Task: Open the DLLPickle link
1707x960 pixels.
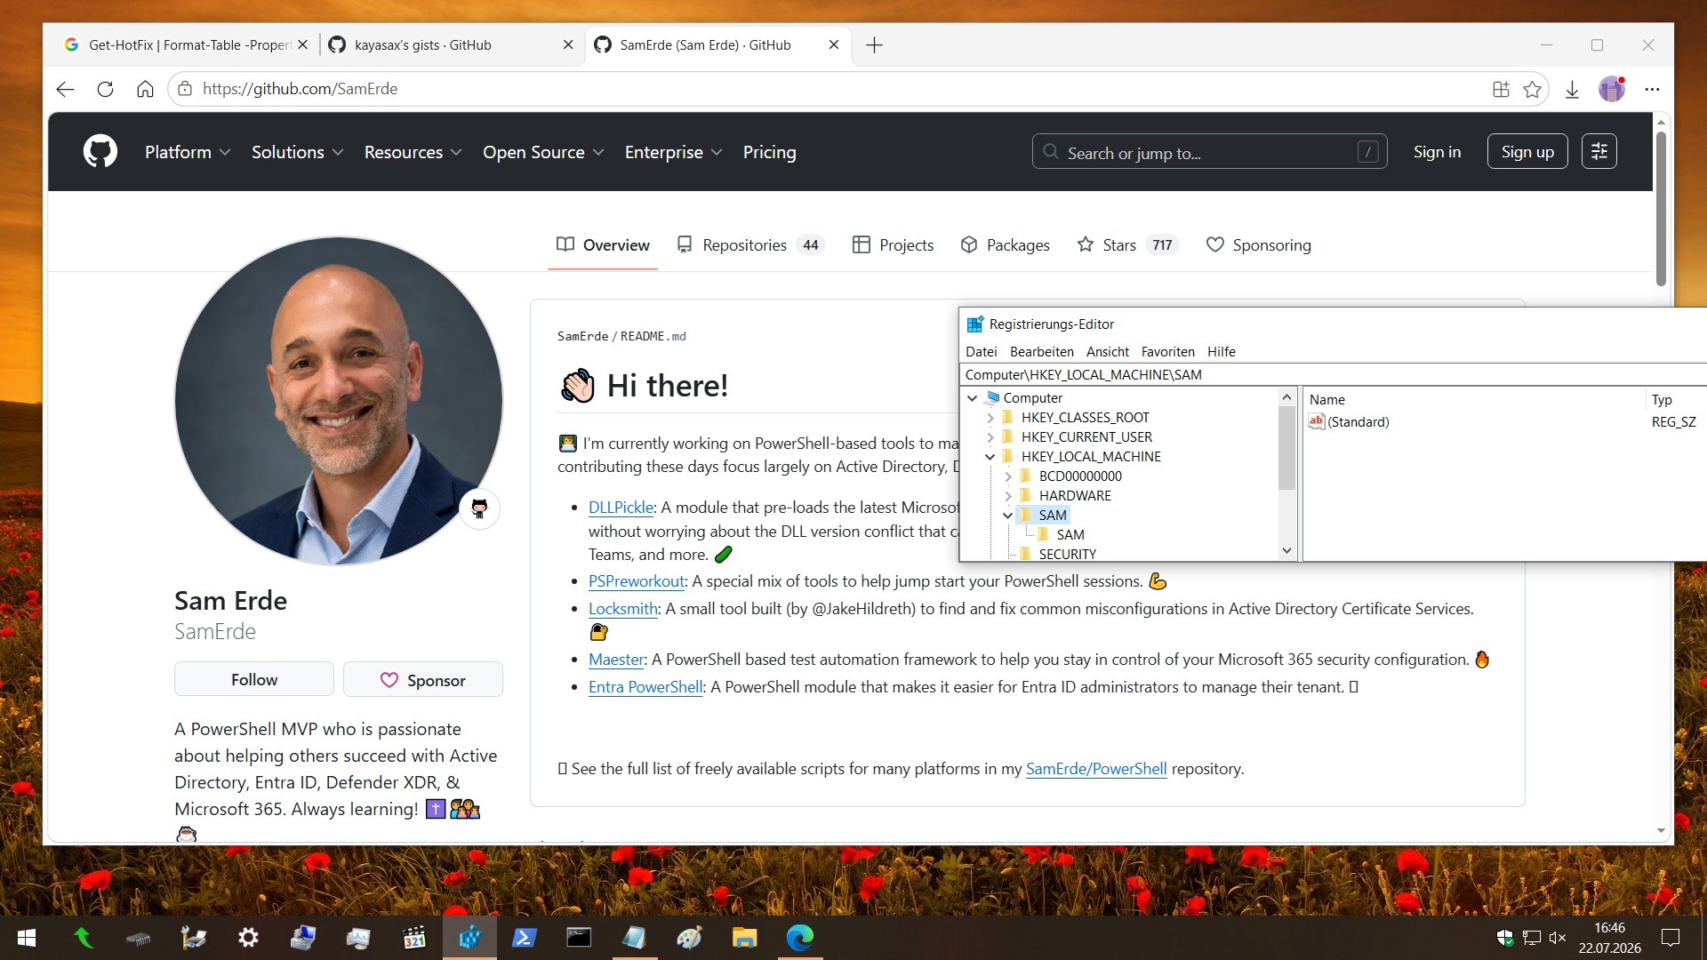Action: coord(621,508)
